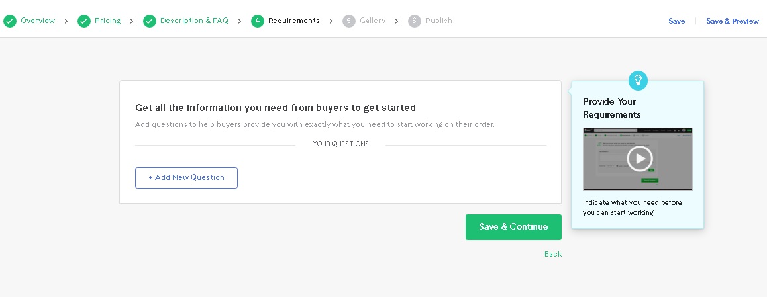Screen dimensions: 767x297
Task: Click the step 6 Publish number badge
Action: [x=415, y=21]
